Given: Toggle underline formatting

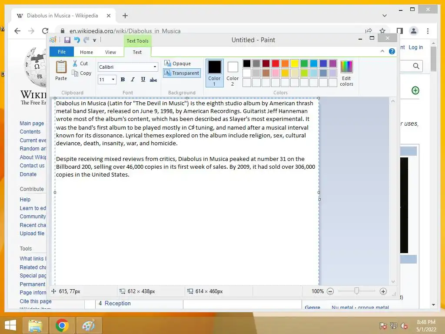Looking at the screenshot, I should 143,80.
